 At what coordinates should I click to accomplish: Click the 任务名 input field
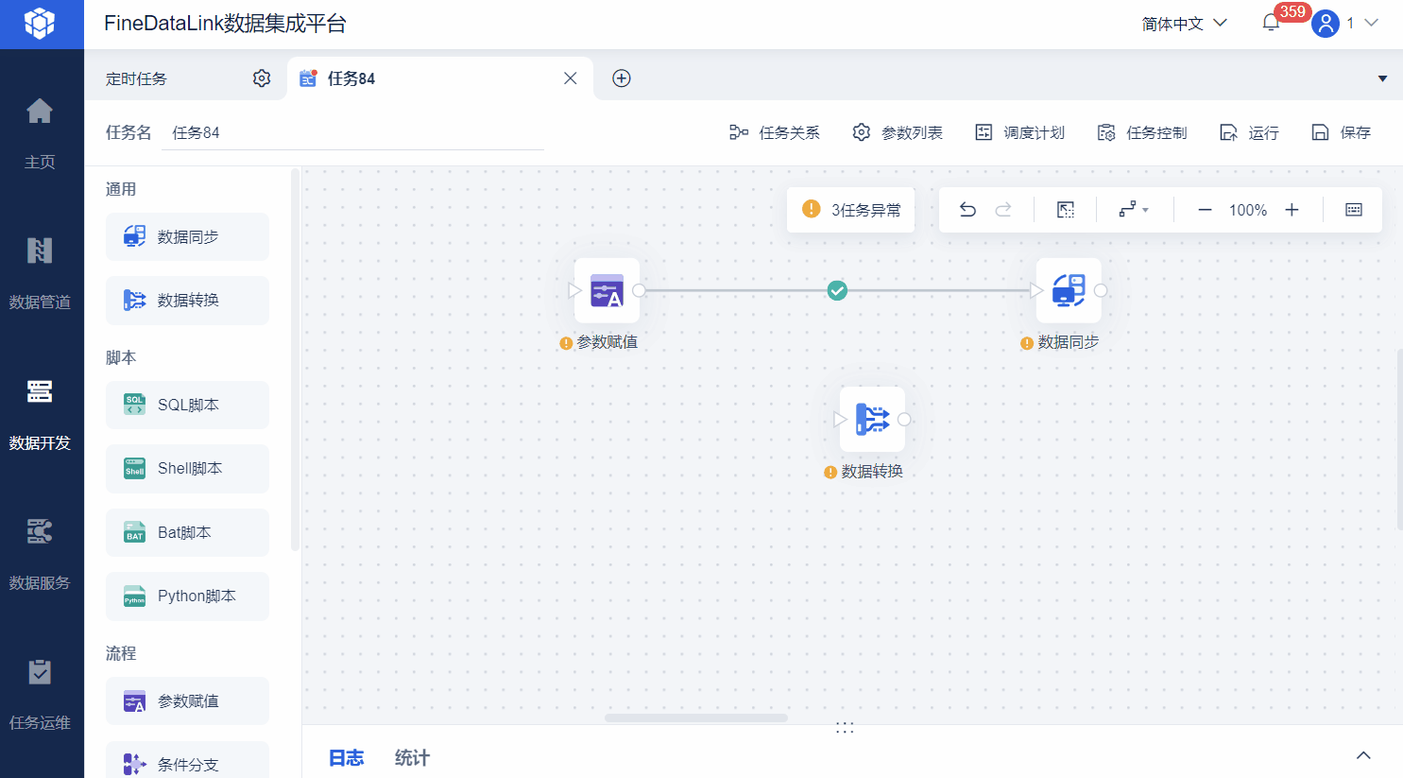[353, 132]
